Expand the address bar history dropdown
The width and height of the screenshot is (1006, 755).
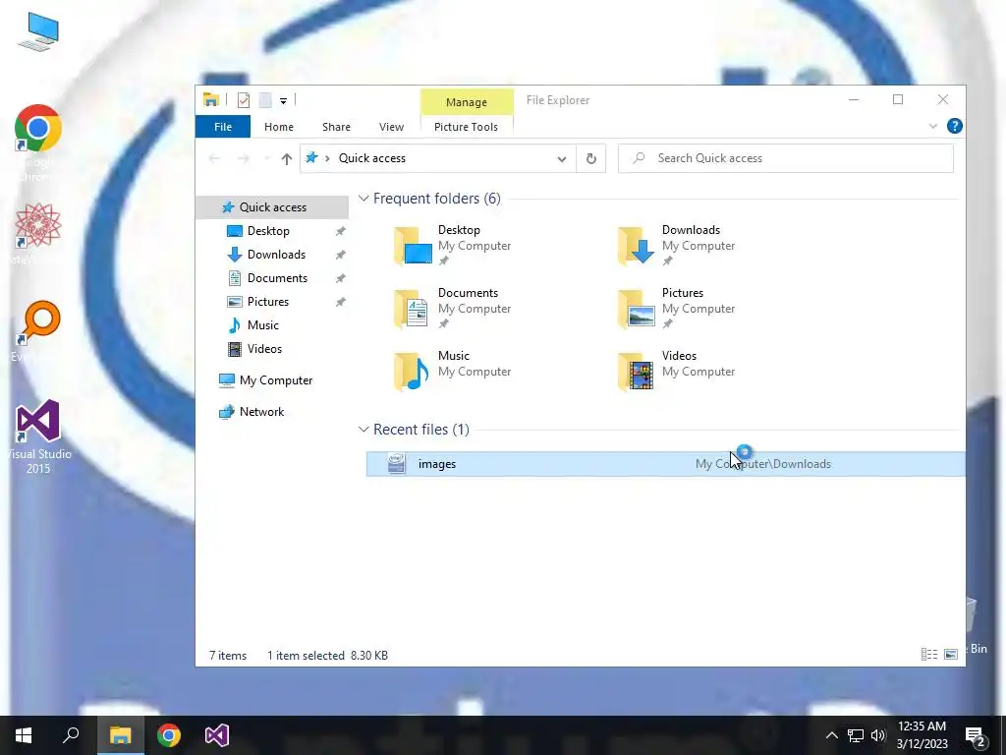(x=561, y=158)
